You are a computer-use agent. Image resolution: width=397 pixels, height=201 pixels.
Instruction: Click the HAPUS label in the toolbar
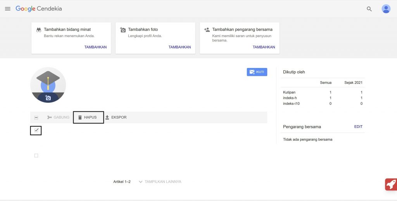[90, 118]
